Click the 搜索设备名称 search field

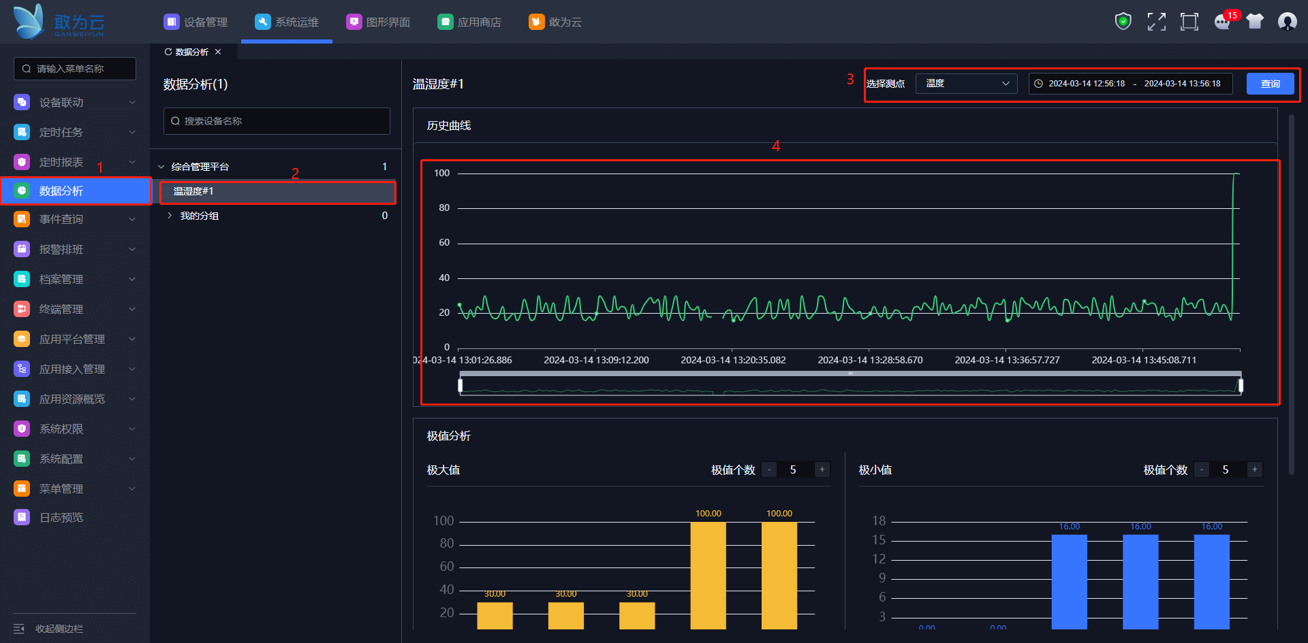coord(277,121)
